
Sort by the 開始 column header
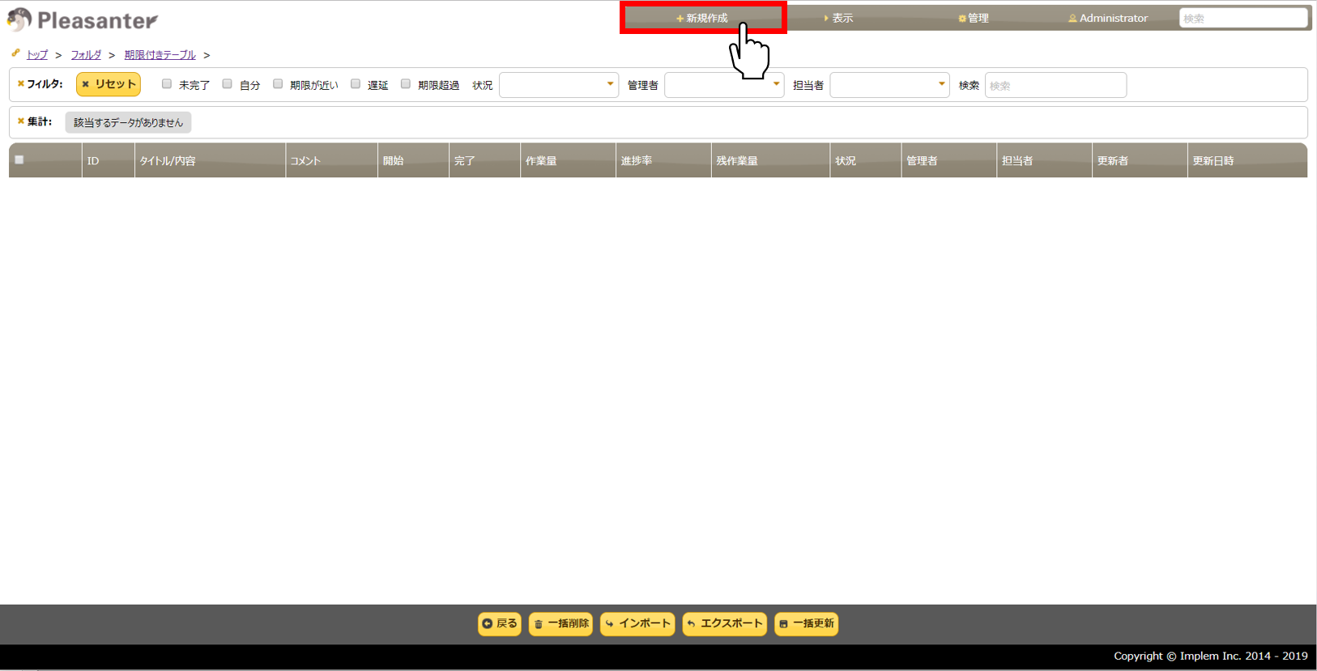[414, 160]
